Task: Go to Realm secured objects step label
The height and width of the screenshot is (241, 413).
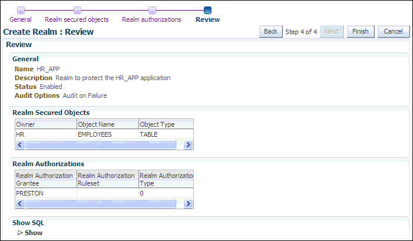Action: [x=77, y=19]
